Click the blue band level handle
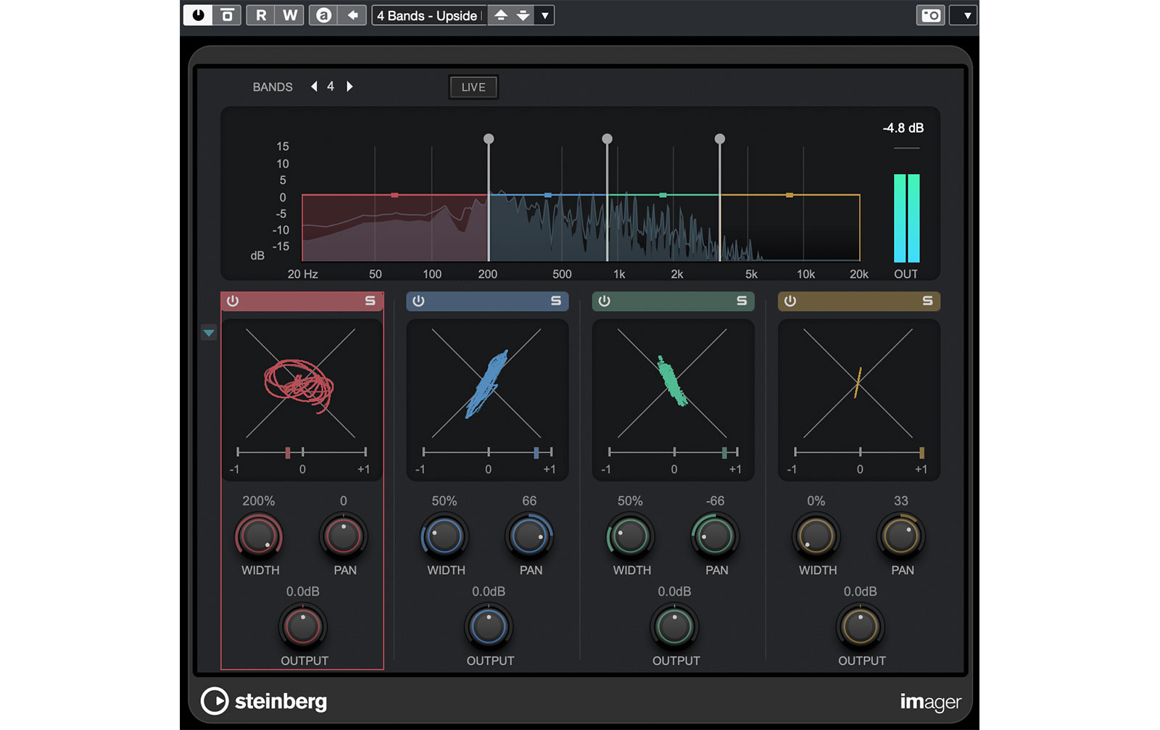1160x730 pixels. [x=548, y=195]
